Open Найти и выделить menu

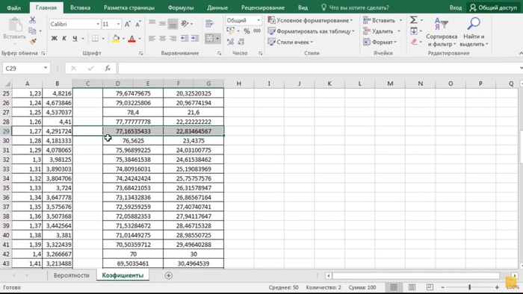[x=474, y=32]
